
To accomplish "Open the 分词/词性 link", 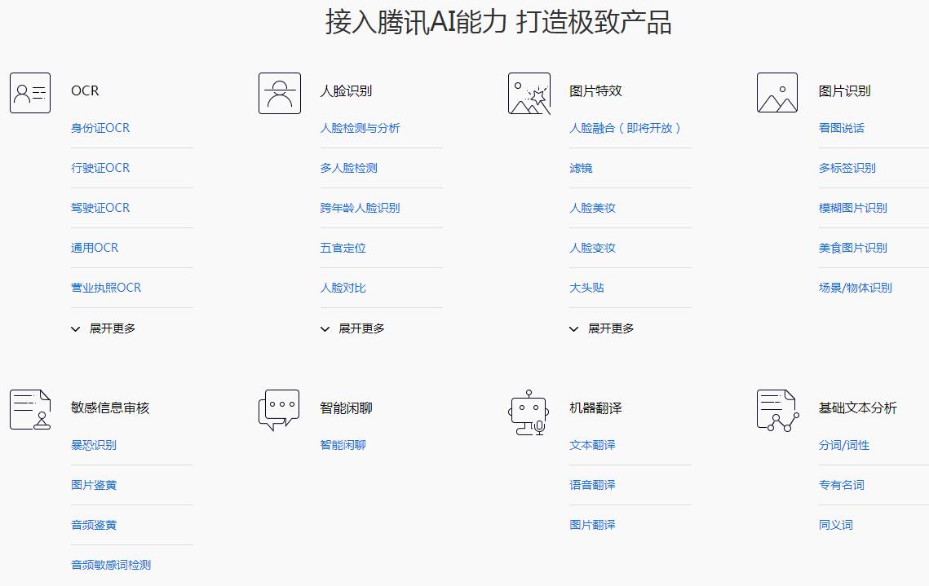I will pos(843,445).
